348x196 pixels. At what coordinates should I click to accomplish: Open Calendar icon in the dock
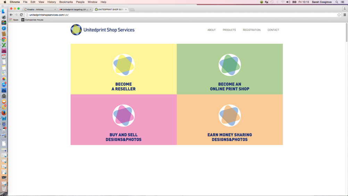[4, 56]
